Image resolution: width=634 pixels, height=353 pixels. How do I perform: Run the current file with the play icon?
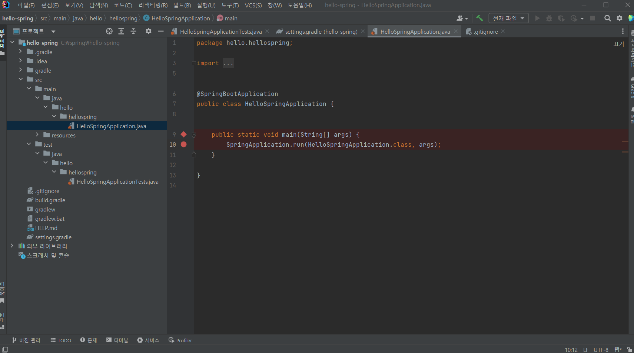click(x=537, y=18)
